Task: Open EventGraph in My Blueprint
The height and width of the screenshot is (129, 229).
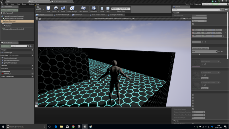Action: pyautogui.click(x=8, y=53)
